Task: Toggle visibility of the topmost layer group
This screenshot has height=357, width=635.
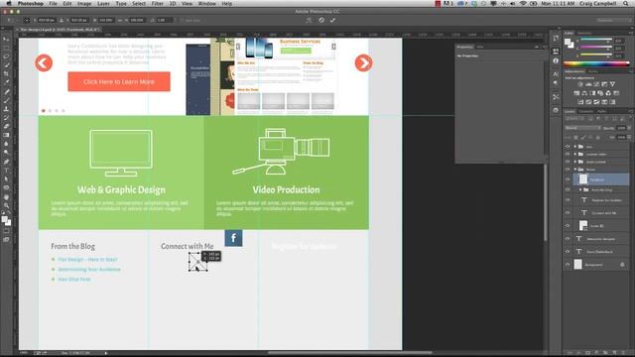Action: [x=568, y=147]
